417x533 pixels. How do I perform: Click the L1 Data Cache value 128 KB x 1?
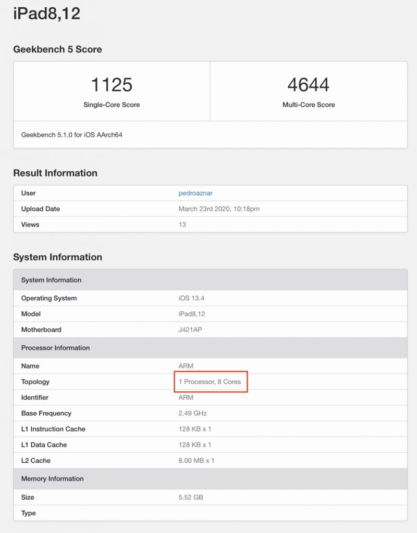coord(195,445)
